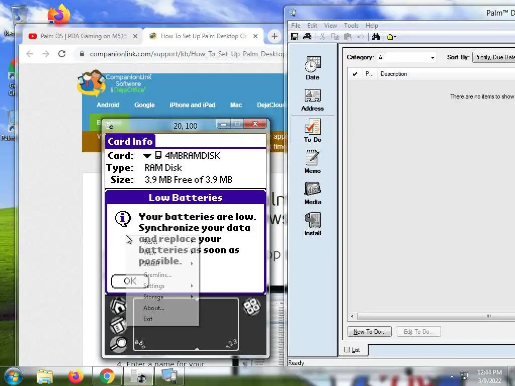Click Google link on CompanionLink site
The width and height of the screenshot is (515, 386).
(144, 105)
